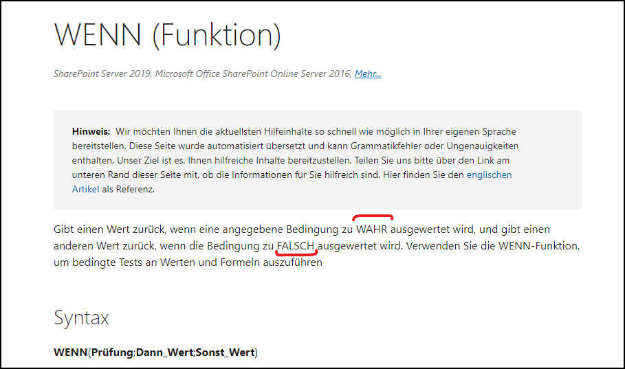Click the "Artikel" link text
Image resolution: width=625 pixels, height=369 pixels.
coord(85,189)
